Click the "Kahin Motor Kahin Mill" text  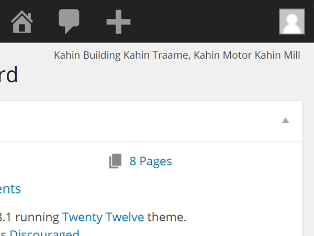(x=247, y=56)
